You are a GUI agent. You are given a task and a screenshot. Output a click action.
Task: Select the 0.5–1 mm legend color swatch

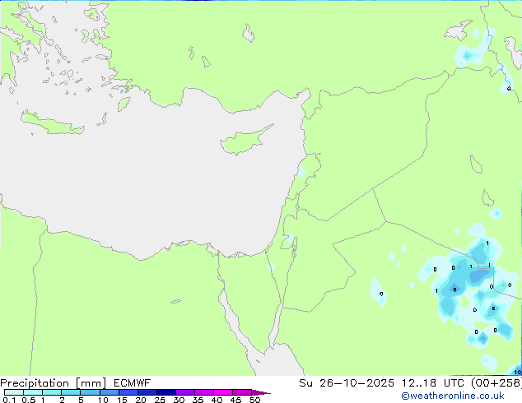(33, 392)
